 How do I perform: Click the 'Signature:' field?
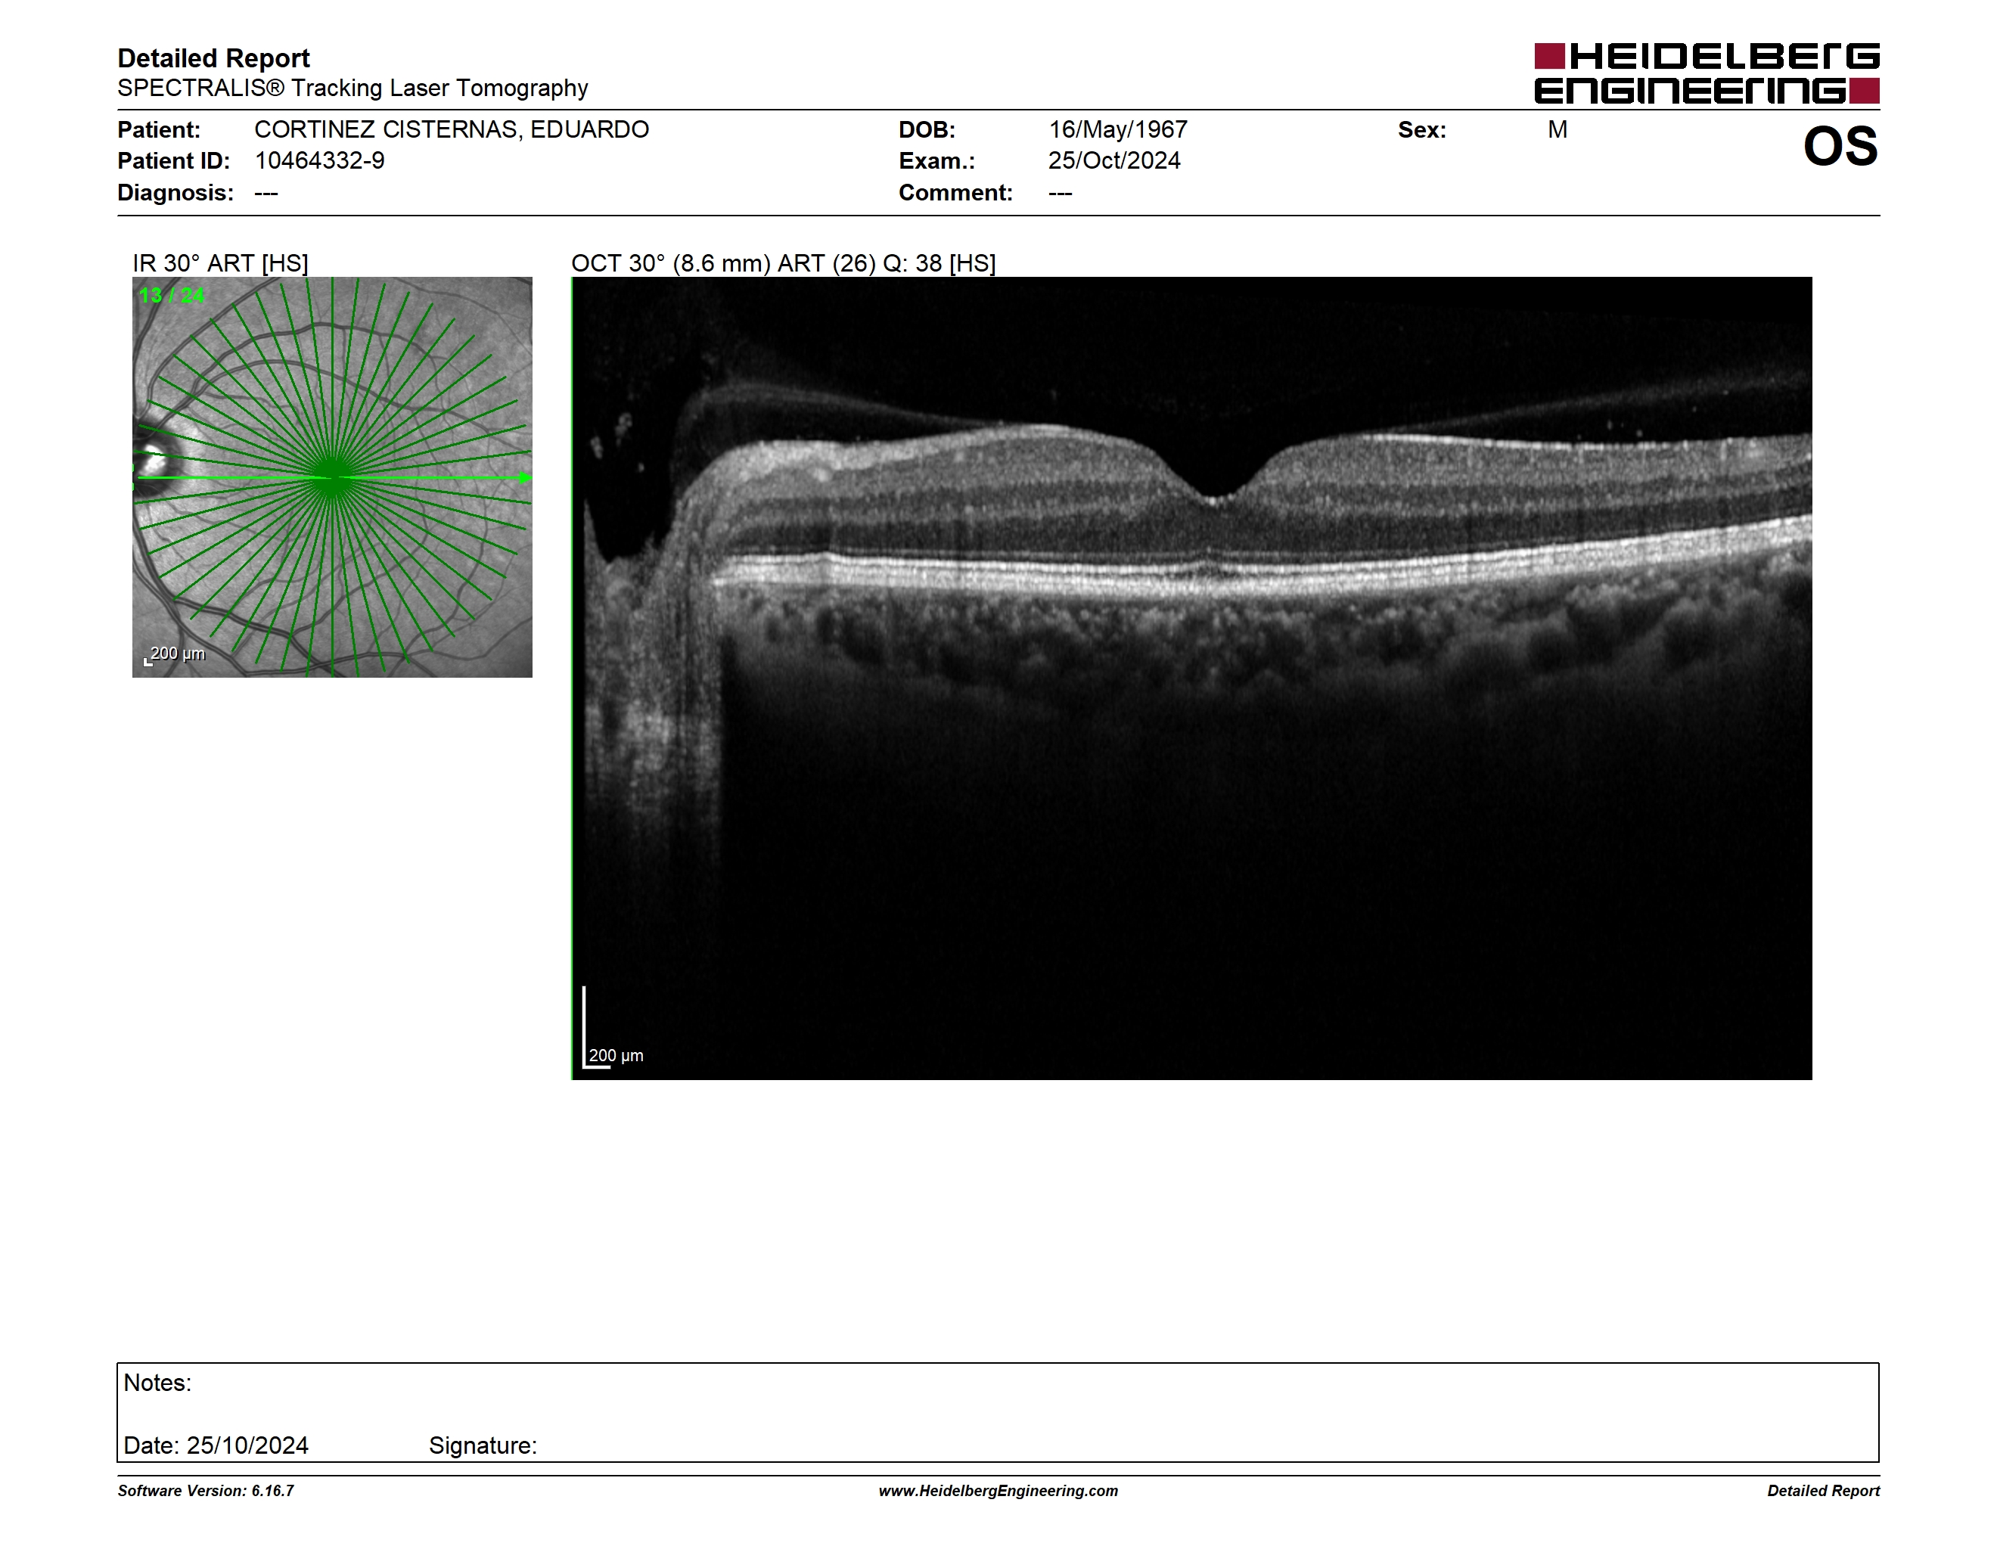[x=483, y=1445]
